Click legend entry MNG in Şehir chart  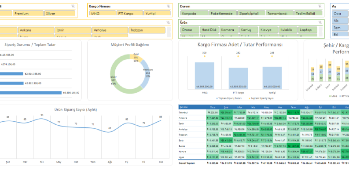(333, 96)
